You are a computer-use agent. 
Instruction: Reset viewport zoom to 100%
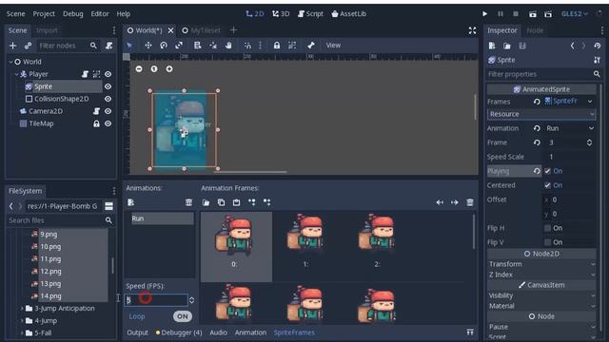point(154,69)
